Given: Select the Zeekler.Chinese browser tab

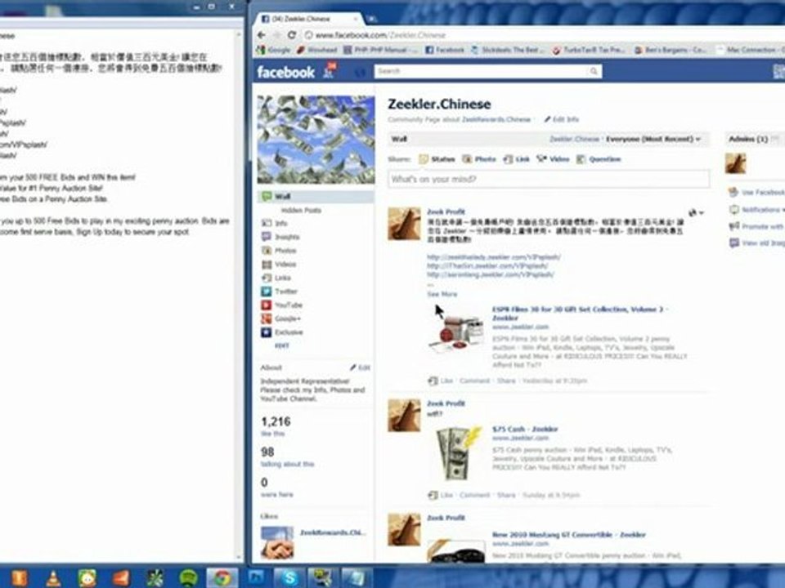Looking at the screenshot, I should [308, 19].
